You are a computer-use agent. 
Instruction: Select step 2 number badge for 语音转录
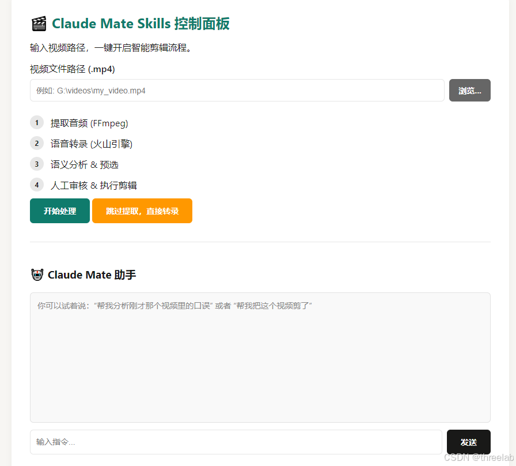[37, 144]
